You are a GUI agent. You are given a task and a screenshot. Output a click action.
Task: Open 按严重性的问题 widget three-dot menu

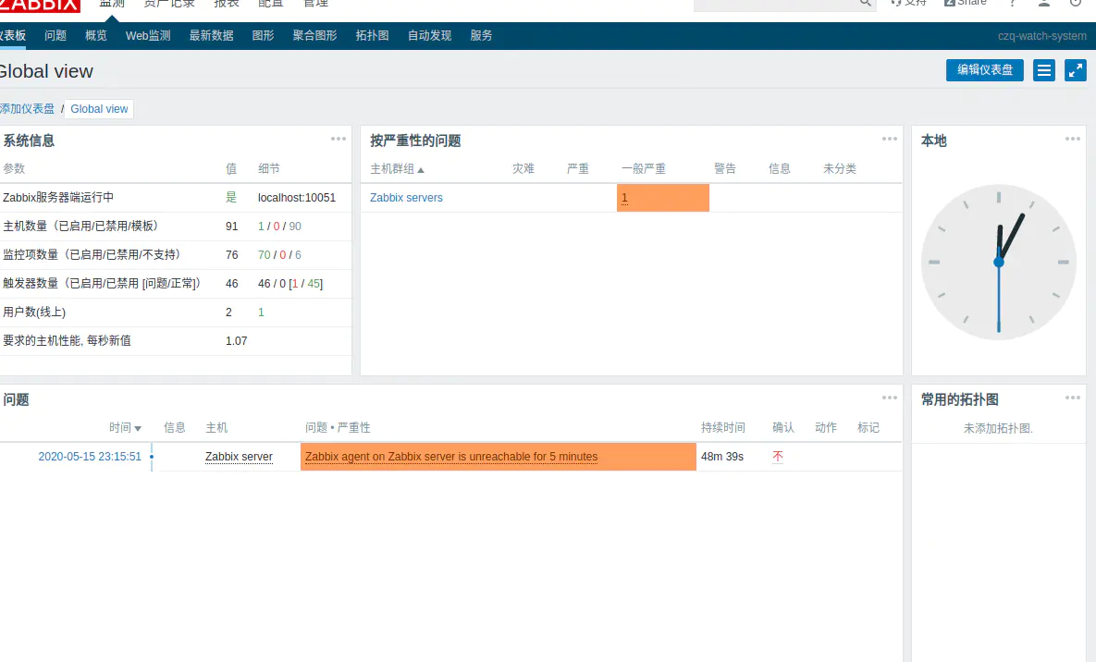[889, 139]
